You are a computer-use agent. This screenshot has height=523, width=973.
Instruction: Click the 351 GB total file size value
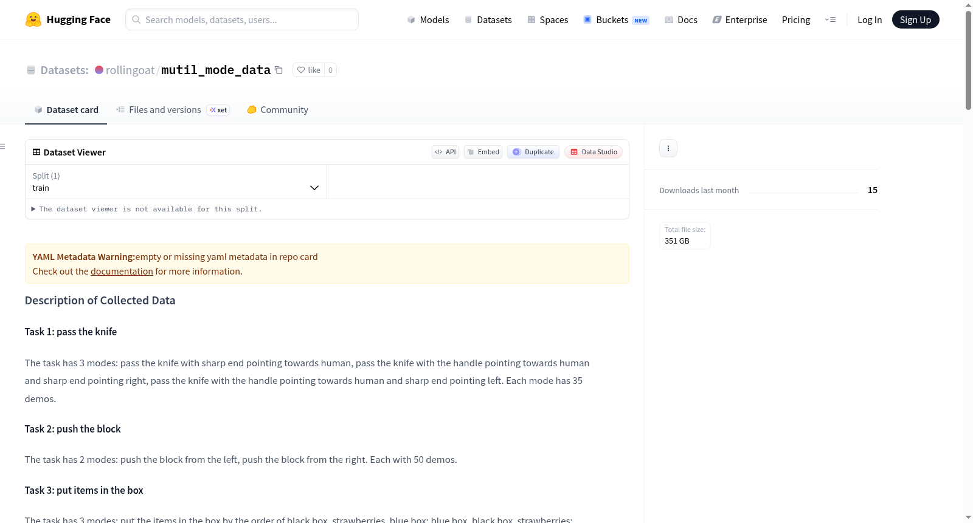[677, 241]
